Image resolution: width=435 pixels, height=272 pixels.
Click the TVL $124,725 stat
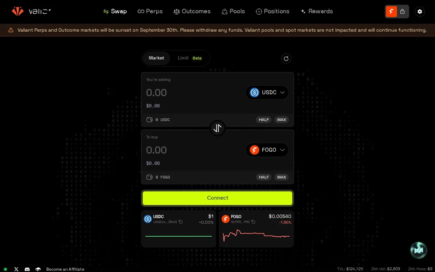coord(350,269)
